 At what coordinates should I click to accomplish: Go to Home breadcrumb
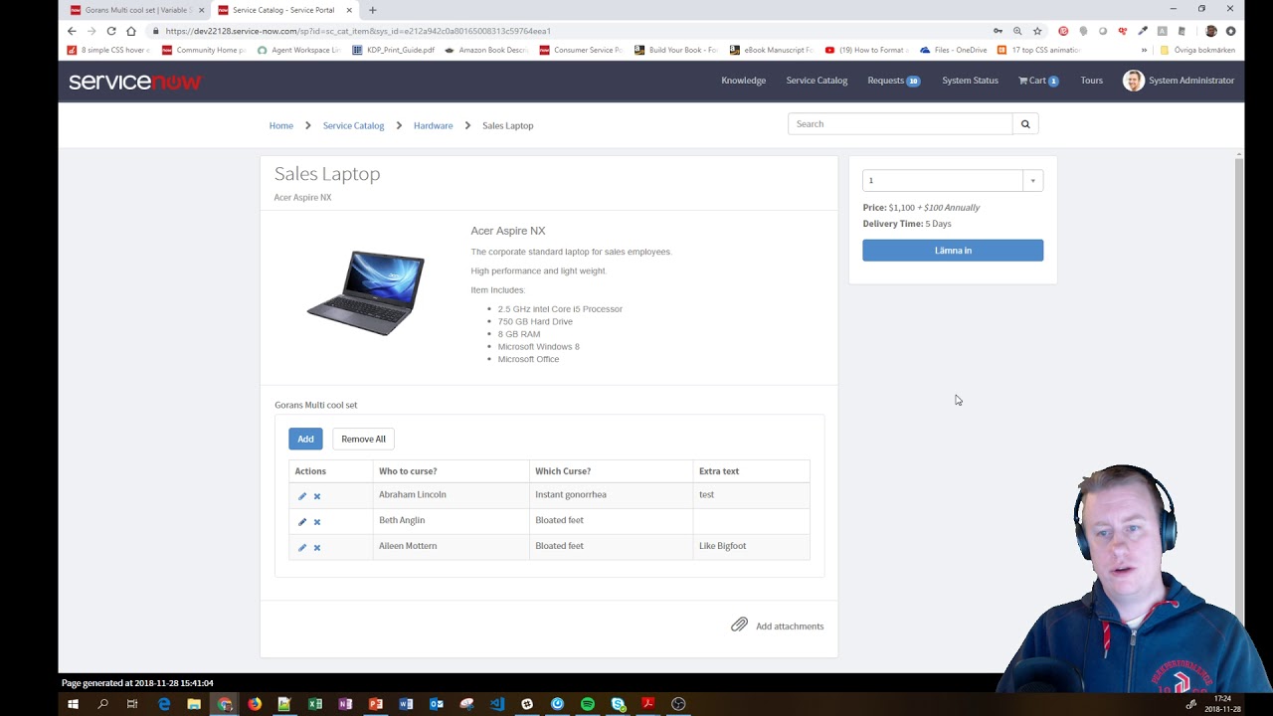(x=281, y=125)
